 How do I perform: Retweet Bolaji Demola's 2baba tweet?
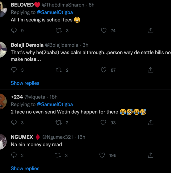pos(59,70)
